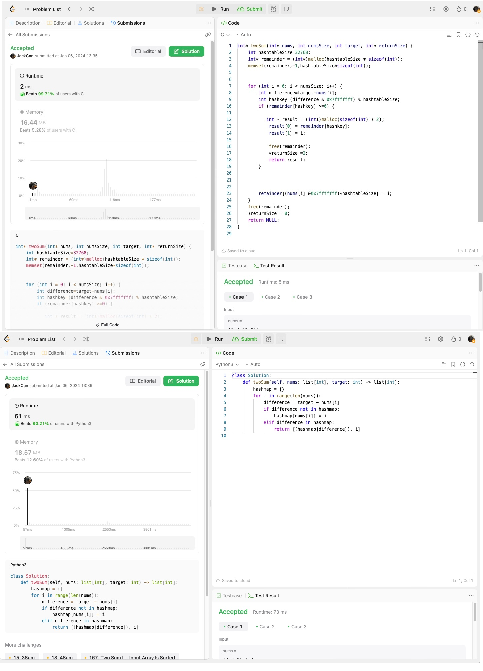Open the Testcase tab below the C editor

pos(234,266)
